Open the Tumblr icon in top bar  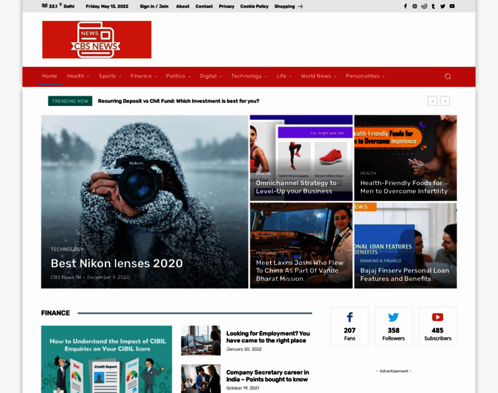pos(433,6)
